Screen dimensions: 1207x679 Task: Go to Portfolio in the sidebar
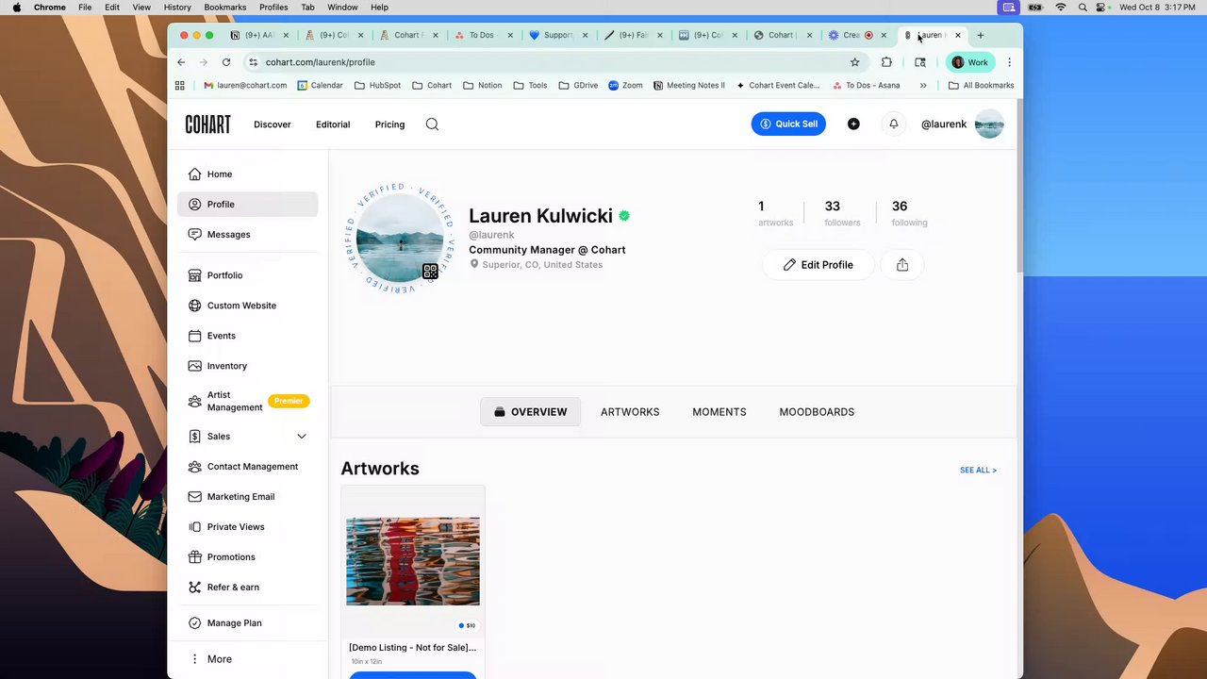pyautogui.click(x=247, y=275)
